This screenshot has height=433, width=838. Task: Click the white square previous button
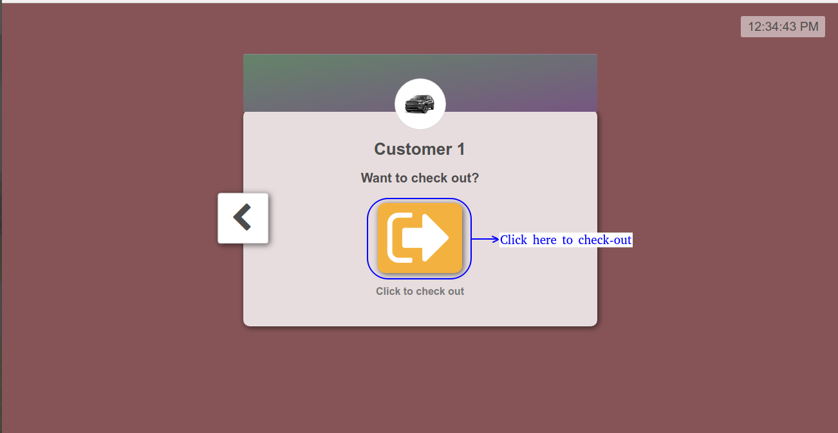pos(243,218)
